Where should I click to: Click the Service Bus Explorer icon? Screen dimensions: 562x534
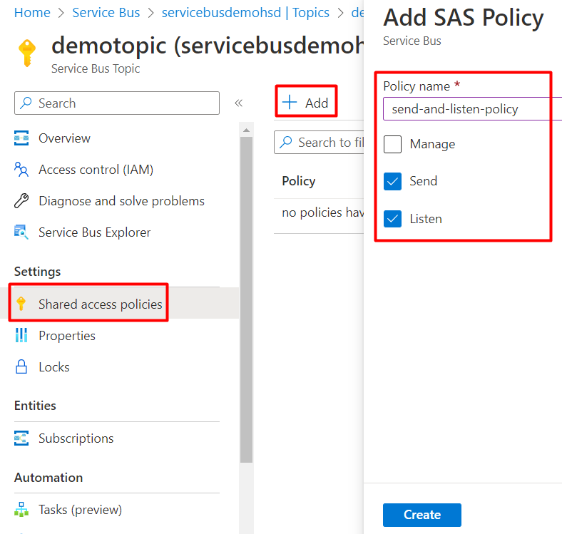pyautogui.click(x=21, y=232)
